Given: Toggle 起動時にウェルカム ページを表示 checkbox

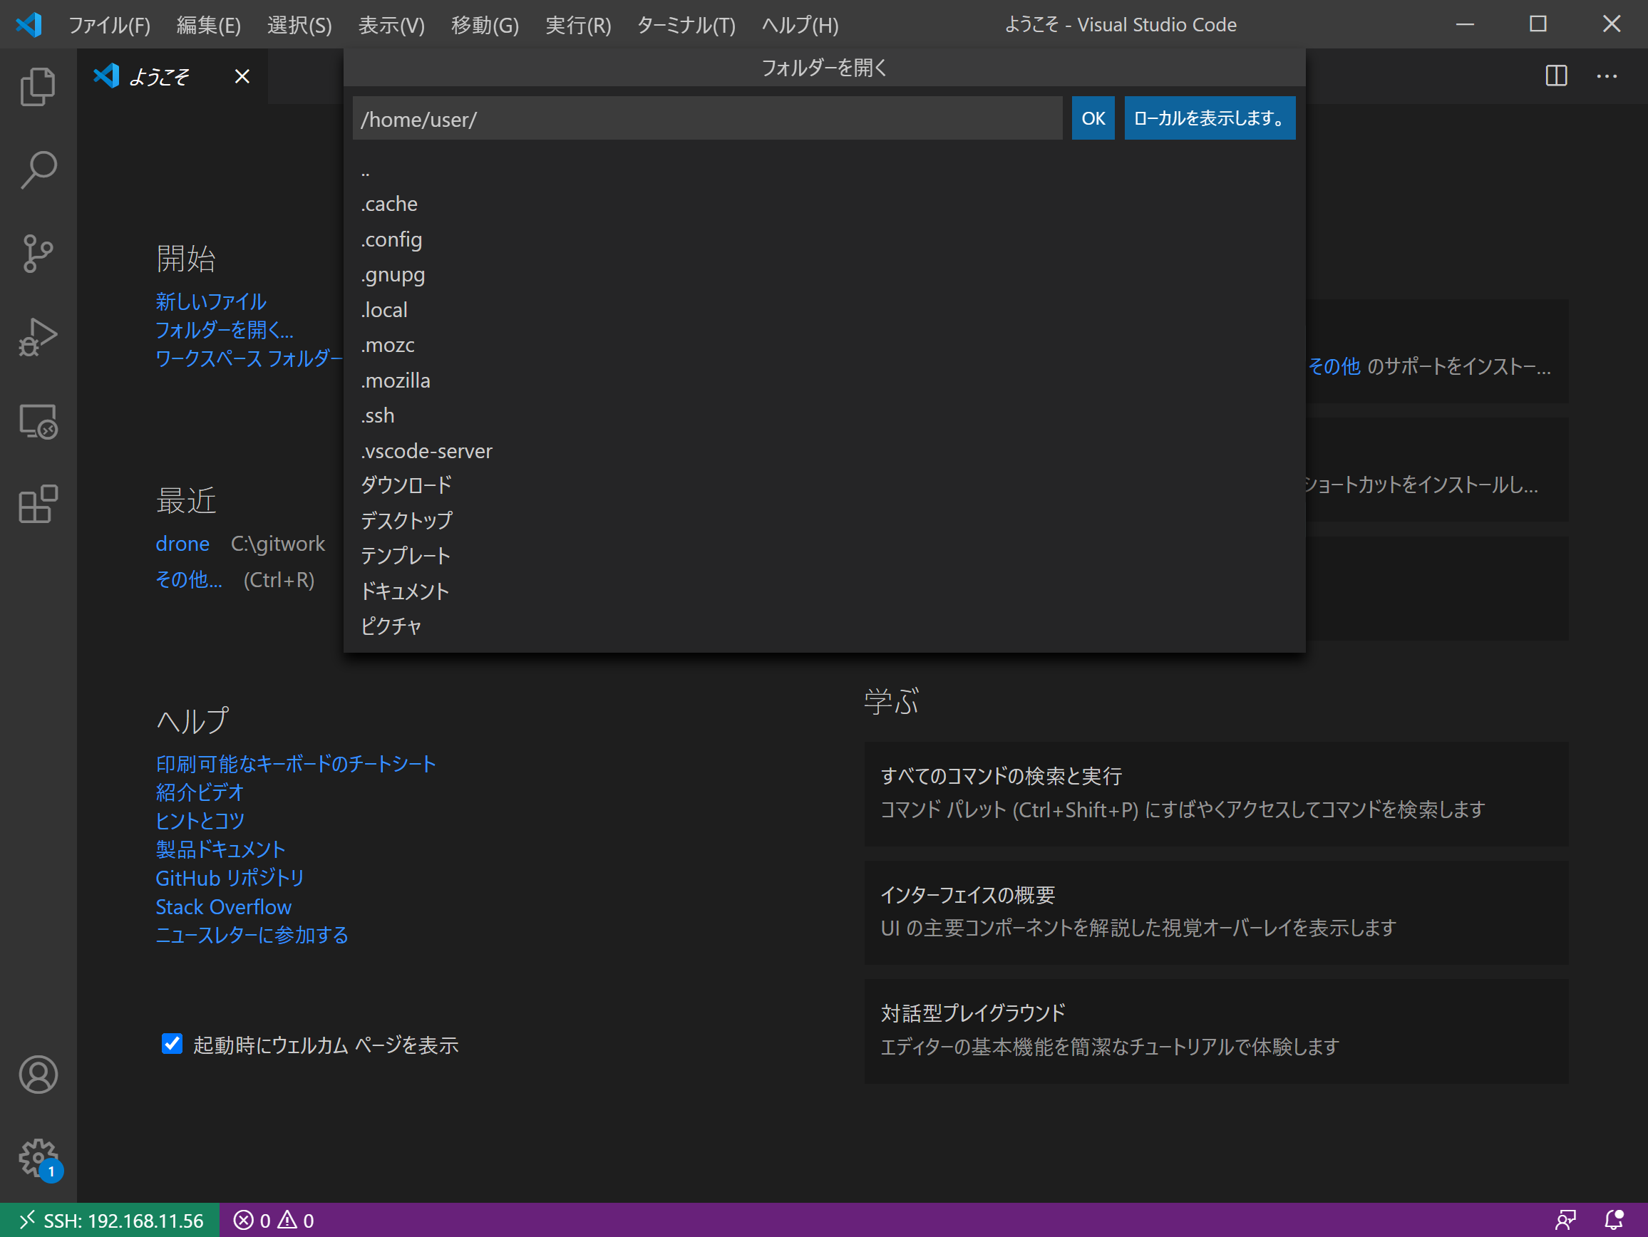Looking at the screenshot, I should (172, 1044).
